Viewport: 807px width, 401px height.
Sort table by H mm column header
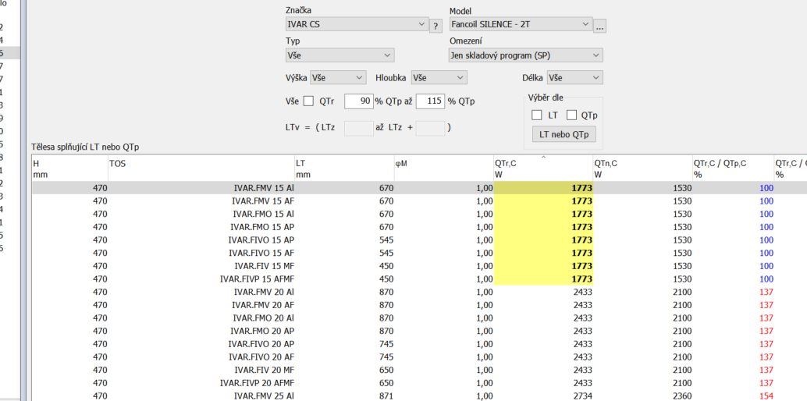point(70,169)
